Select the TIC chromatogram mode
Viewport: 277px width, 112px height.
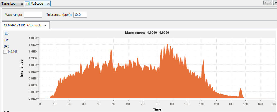[x=6, y=40]
